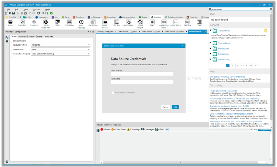This screenshot has width=277, height=167.
Task: Toggle the All results filter
Action: pyautogui.click(x=167, y=129)
